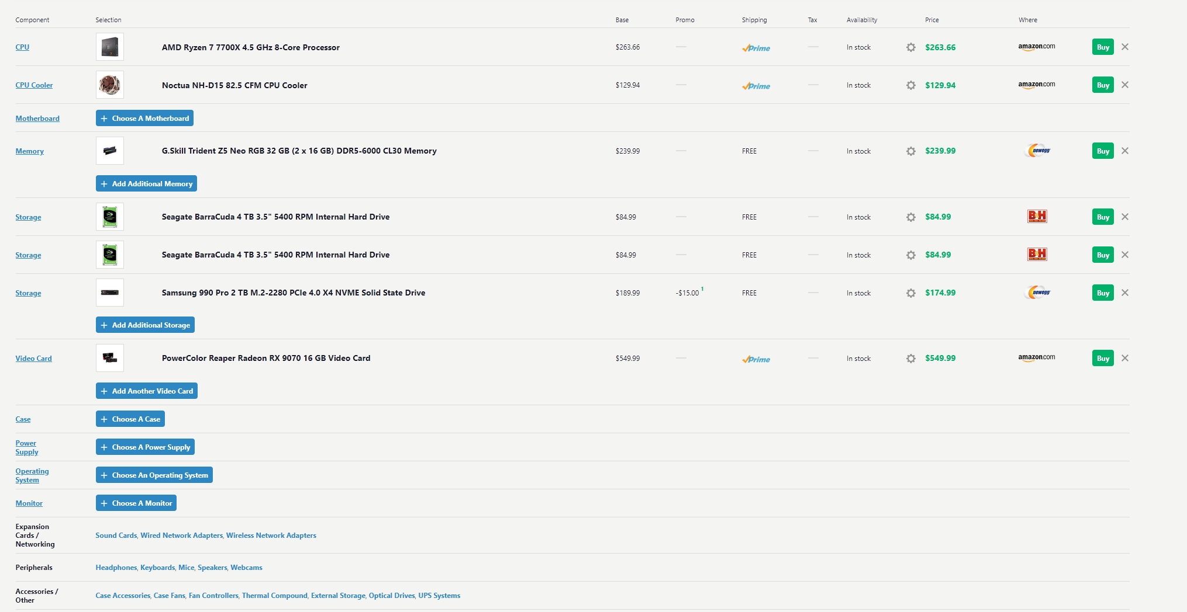
Task: Click Amazon logo for the Ryzen CPU
Action: click(x=1037, y=47)
